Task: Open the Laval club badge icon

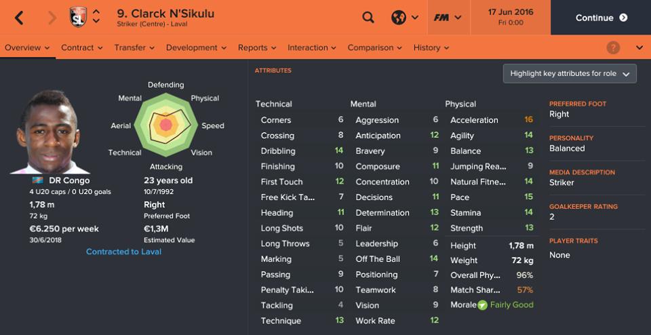Action: tap(79, 18)
